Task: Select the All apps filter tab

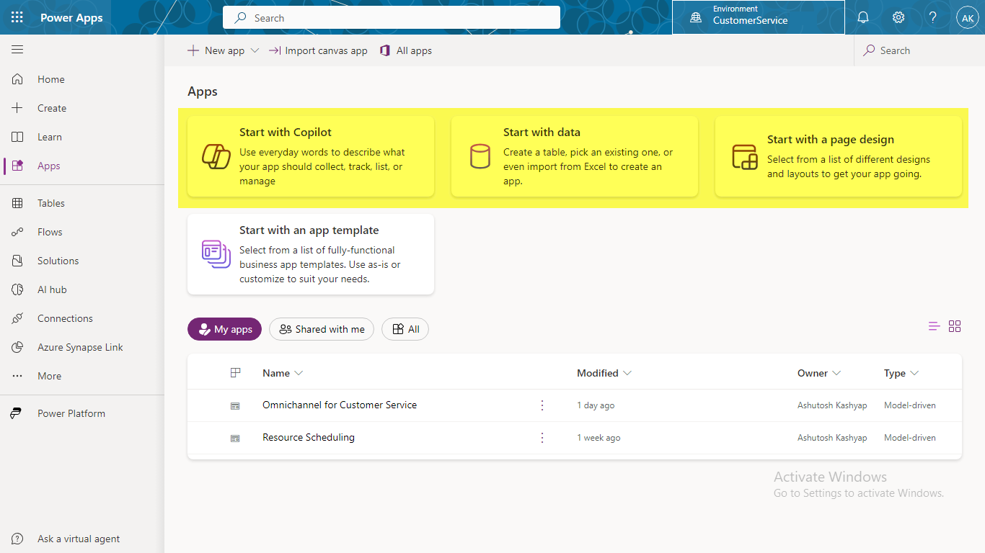Action: (x=405, y=329)
